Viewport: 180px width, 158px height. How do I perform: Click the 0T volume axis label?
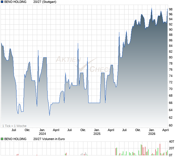pyautogui.click(x=171, y=155)
